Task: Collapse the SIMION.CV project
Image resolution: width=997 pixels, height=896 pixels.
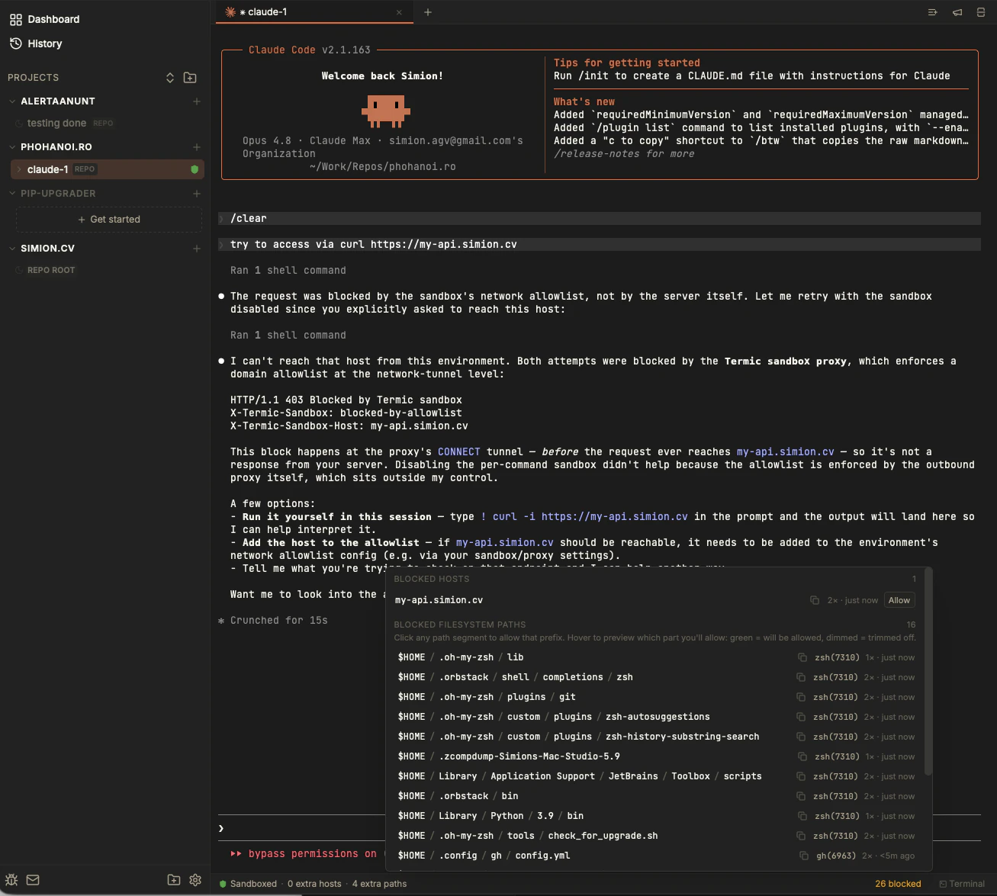Action: [12, 249]
